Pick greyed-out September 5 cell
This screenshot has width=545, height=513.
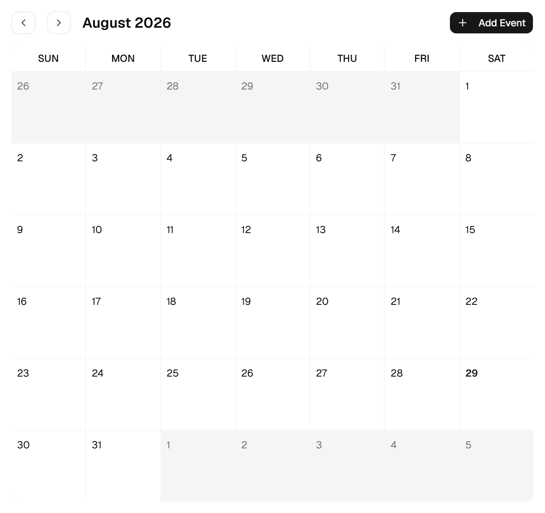[x=496, y=466]
